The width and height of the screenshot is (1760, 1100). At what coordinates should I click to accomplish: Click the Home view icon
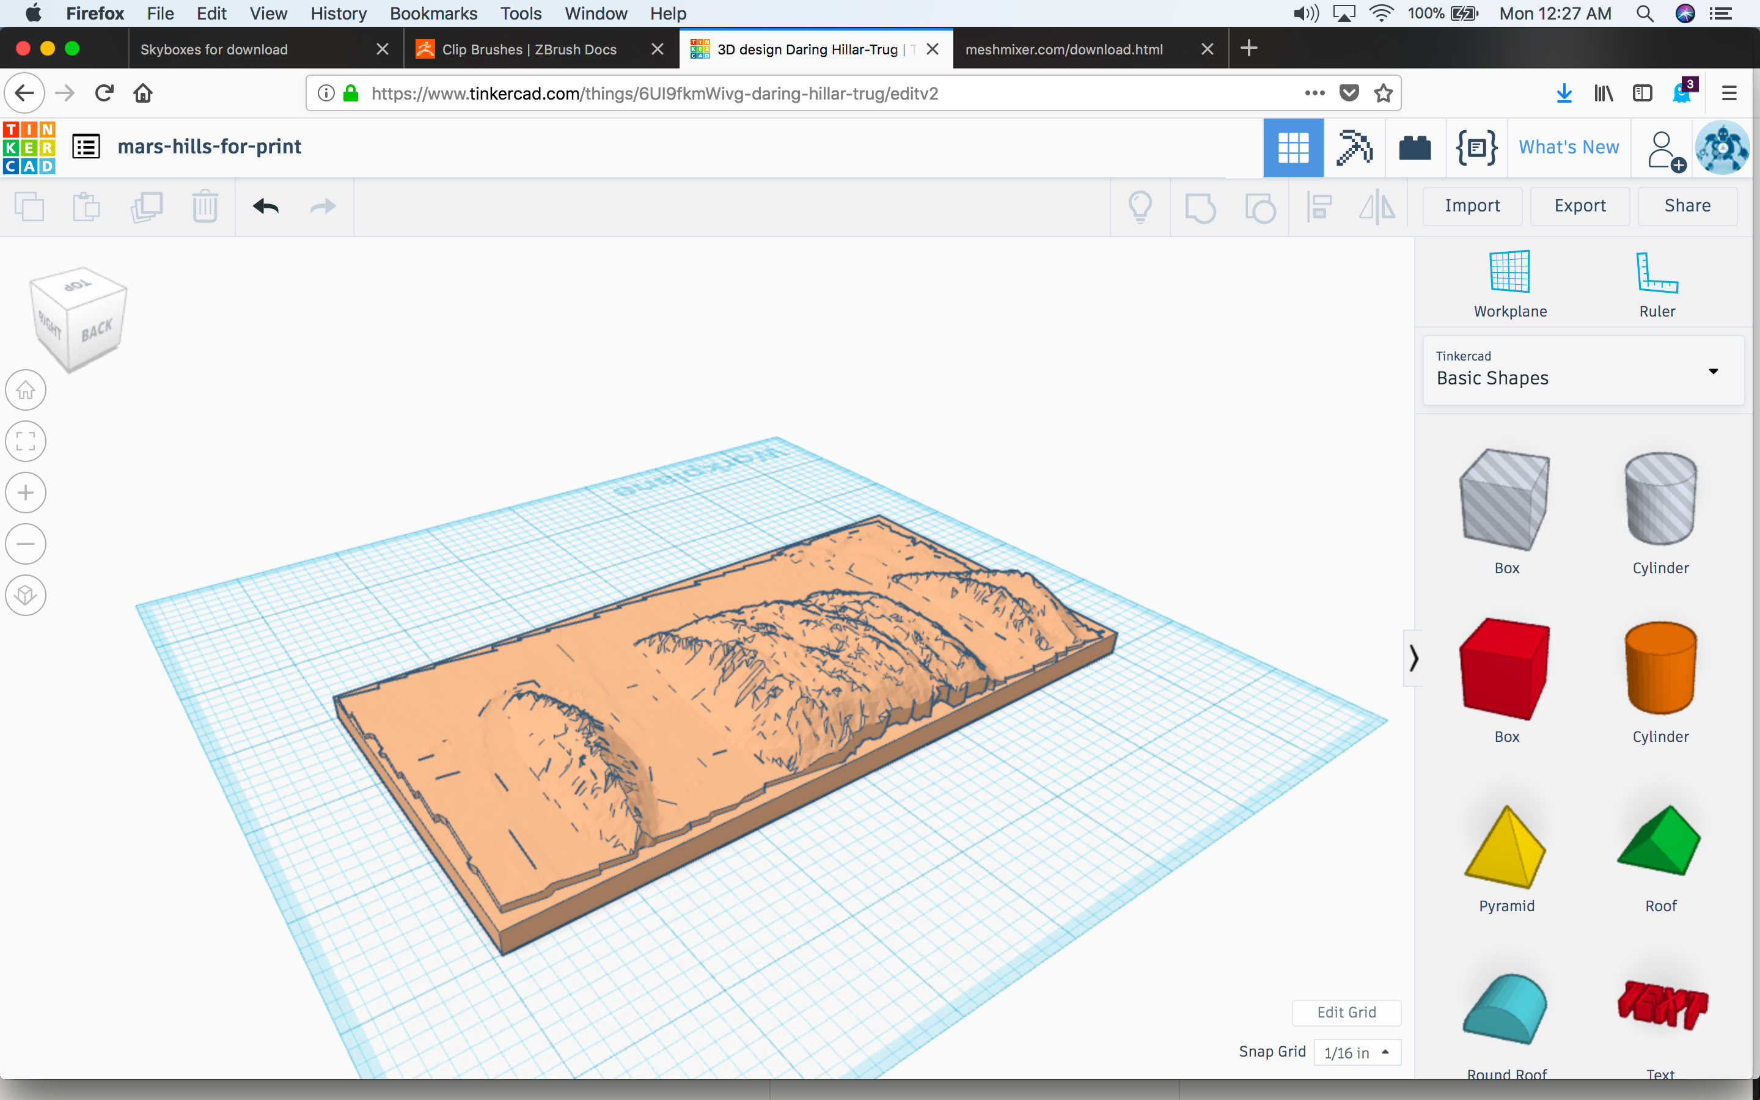[26, 391]
